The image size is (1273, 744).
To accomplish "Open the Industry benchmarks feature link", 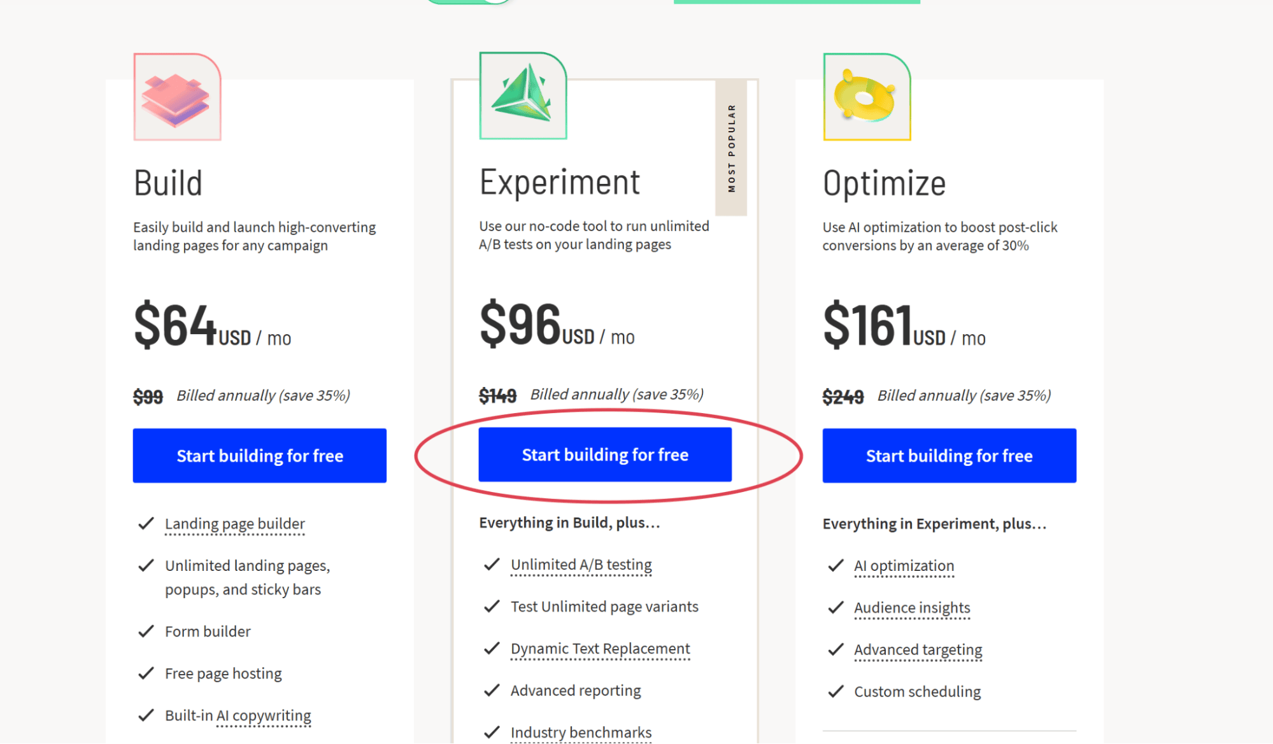I will (x=581, y=733).
